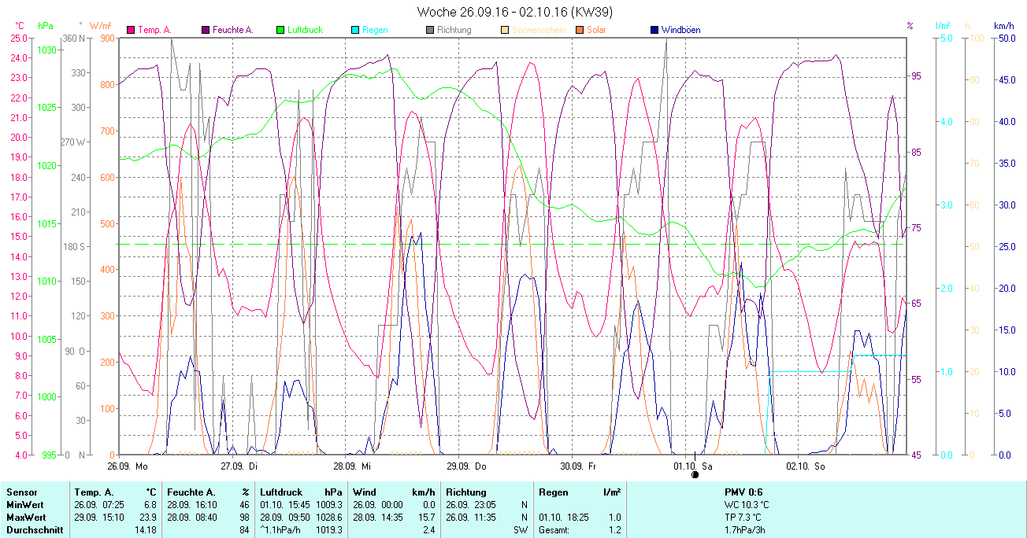Click the maximum wind value '15.7'

(426, 517)
